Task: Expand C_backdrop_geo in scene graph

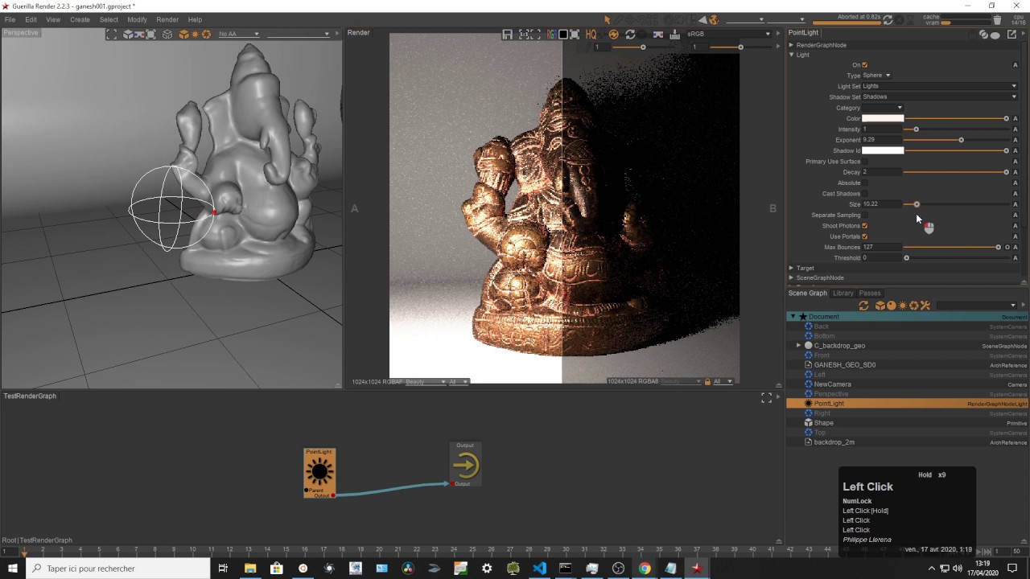Action: point(798,346)
